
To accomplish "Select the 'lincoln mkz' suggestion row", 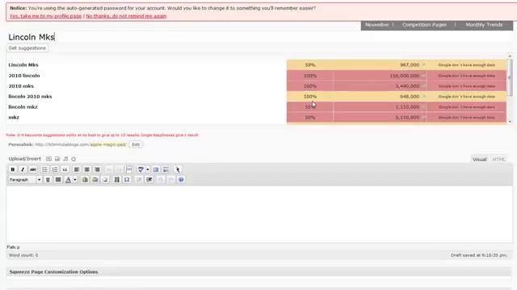I will tap(257, 107).
